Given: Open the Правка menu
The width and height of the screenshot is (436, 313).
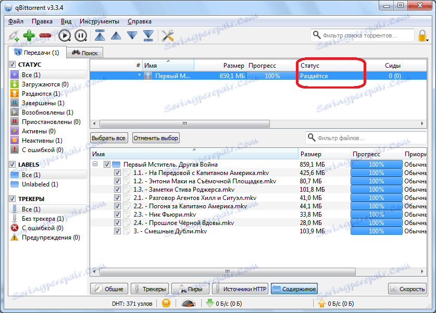Looking at the screenshot, I should coord(42,21).
